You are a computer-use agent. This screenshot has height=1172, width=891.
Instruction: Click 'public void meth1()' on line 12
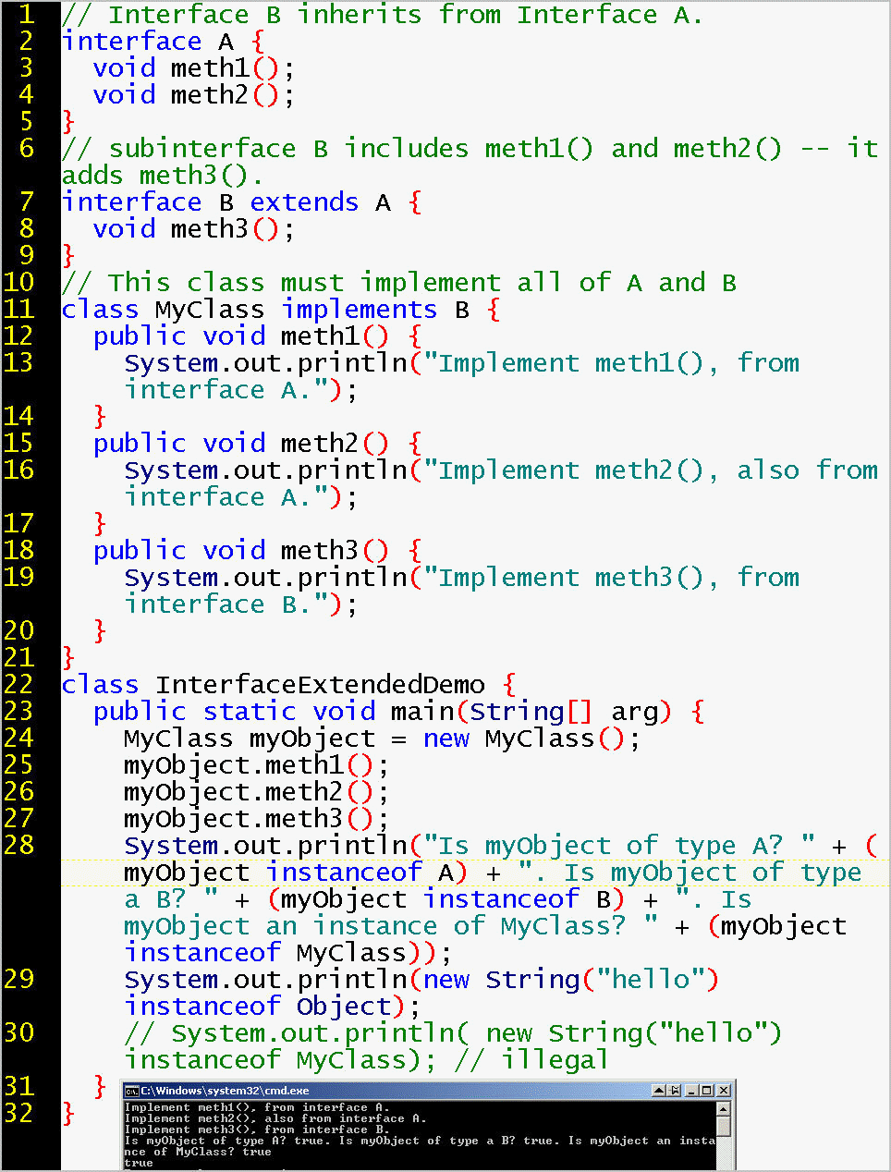pos(241,336)
